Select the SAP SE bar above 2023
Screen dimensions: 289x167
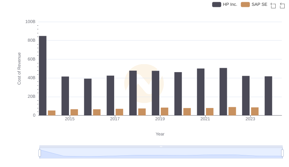(x=255, y=111)
